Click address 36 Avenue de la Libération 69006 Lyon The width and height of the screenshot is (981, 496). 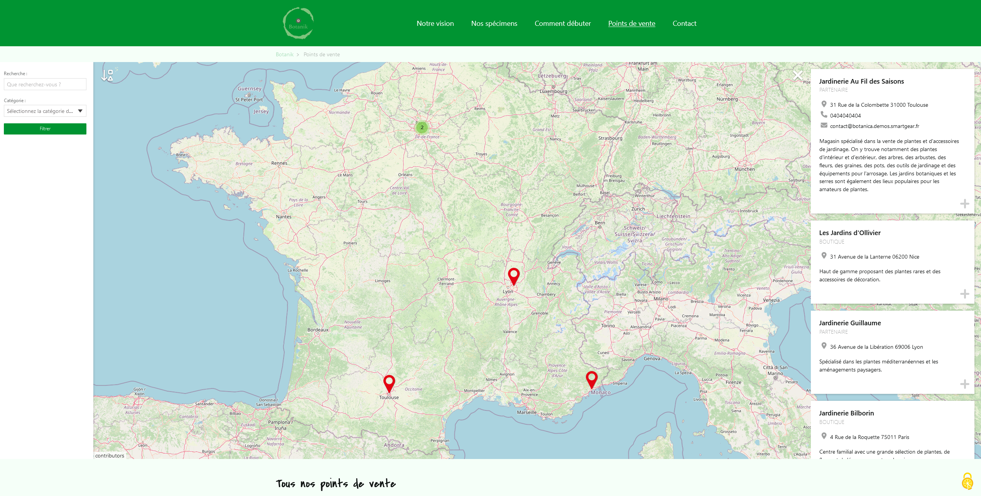[876, 347]
